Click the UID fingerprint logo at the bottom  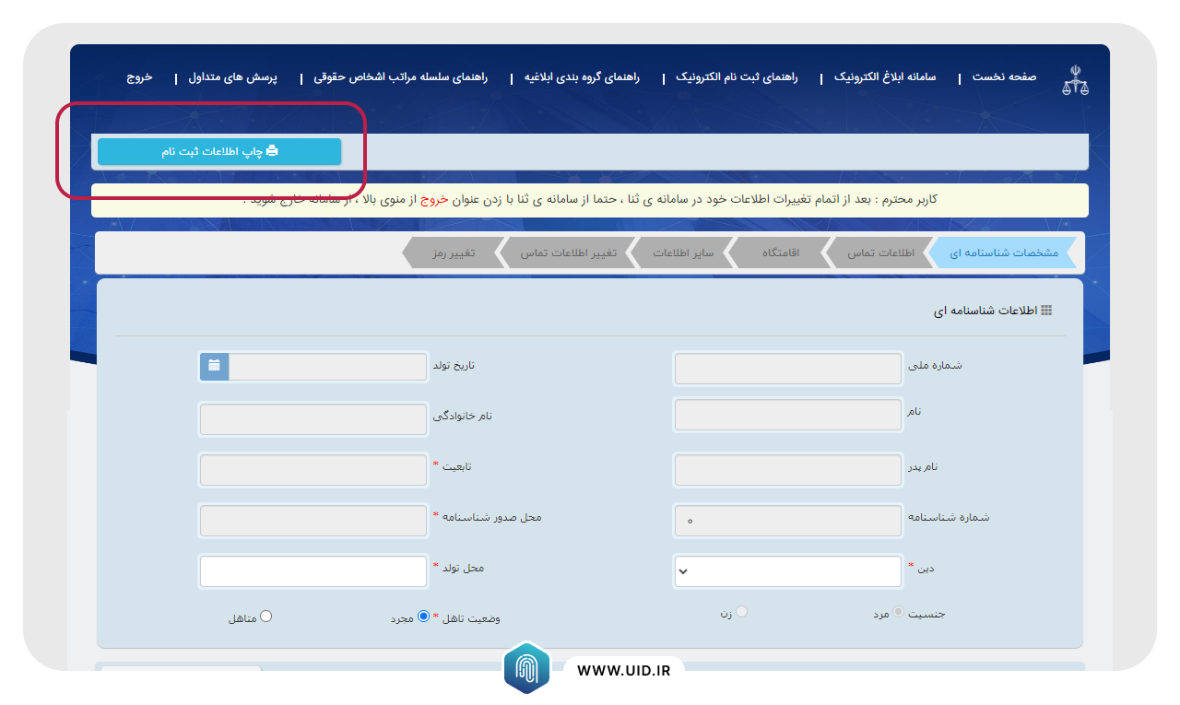[525, 668]
